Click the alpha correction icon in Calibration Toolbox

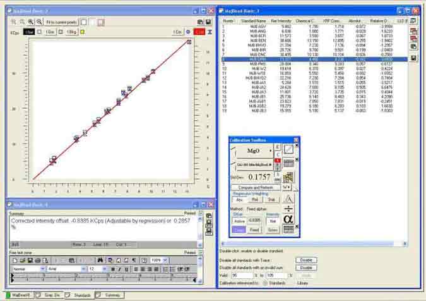tap(288, 219)
